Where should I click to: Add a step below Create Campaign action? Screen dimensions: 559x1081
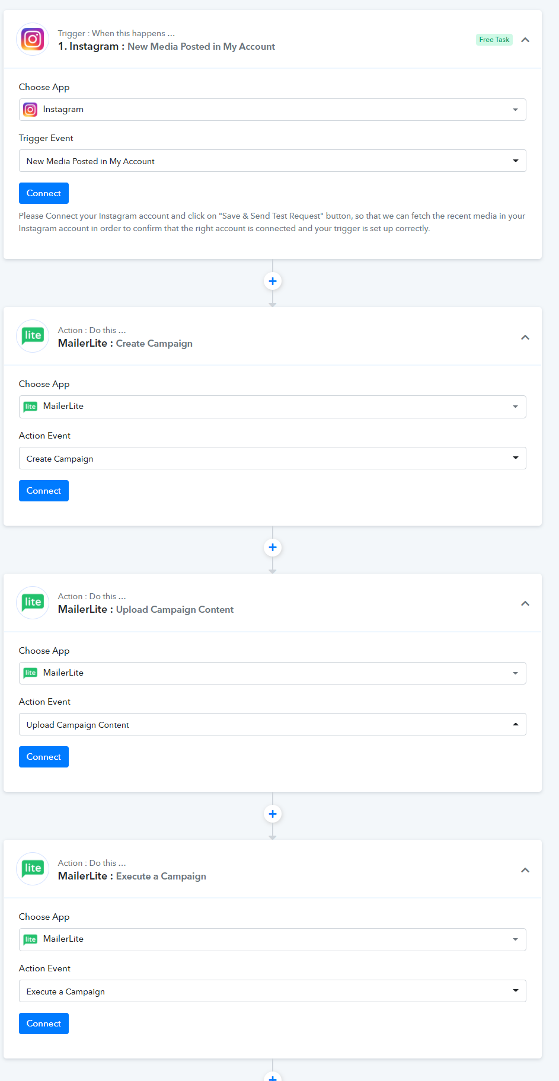tap(273, 547)
